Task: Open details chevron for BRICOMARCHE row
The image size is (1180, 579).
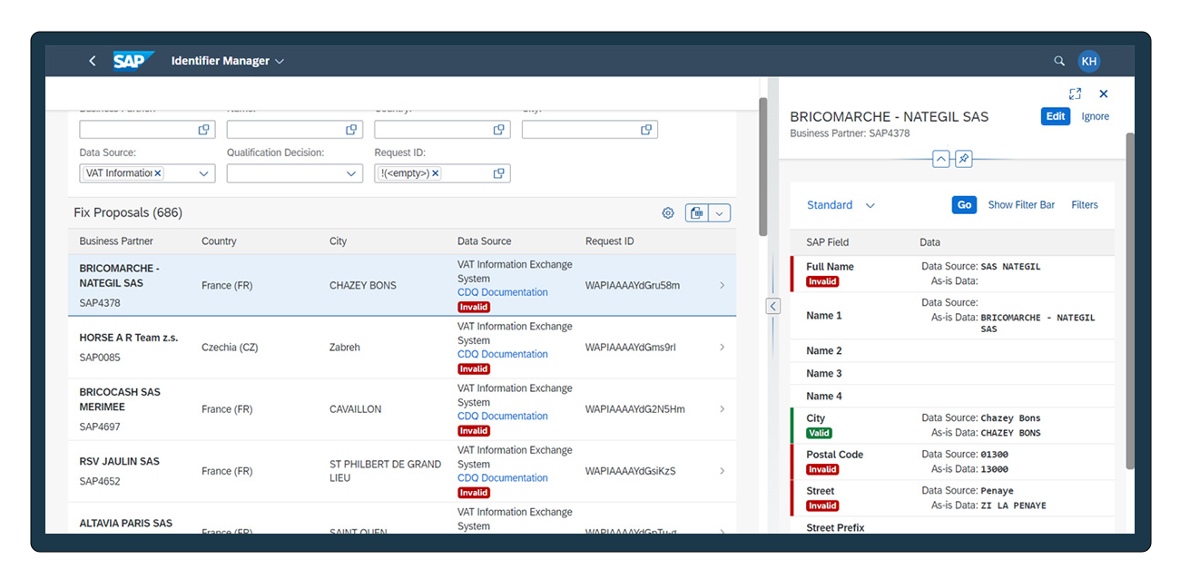Action: coord(722,285)
